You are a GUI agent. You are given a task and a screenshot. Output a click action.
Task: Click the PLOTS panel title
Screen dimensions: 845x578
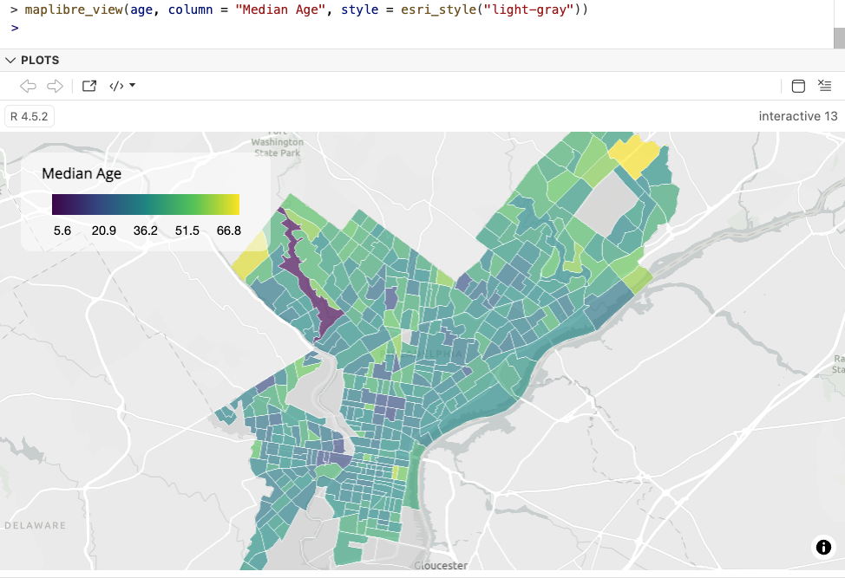[x=40, y=61]
